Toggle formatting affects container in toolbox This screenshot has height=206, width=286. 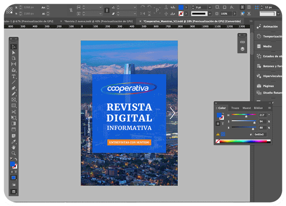click(12, 172)
